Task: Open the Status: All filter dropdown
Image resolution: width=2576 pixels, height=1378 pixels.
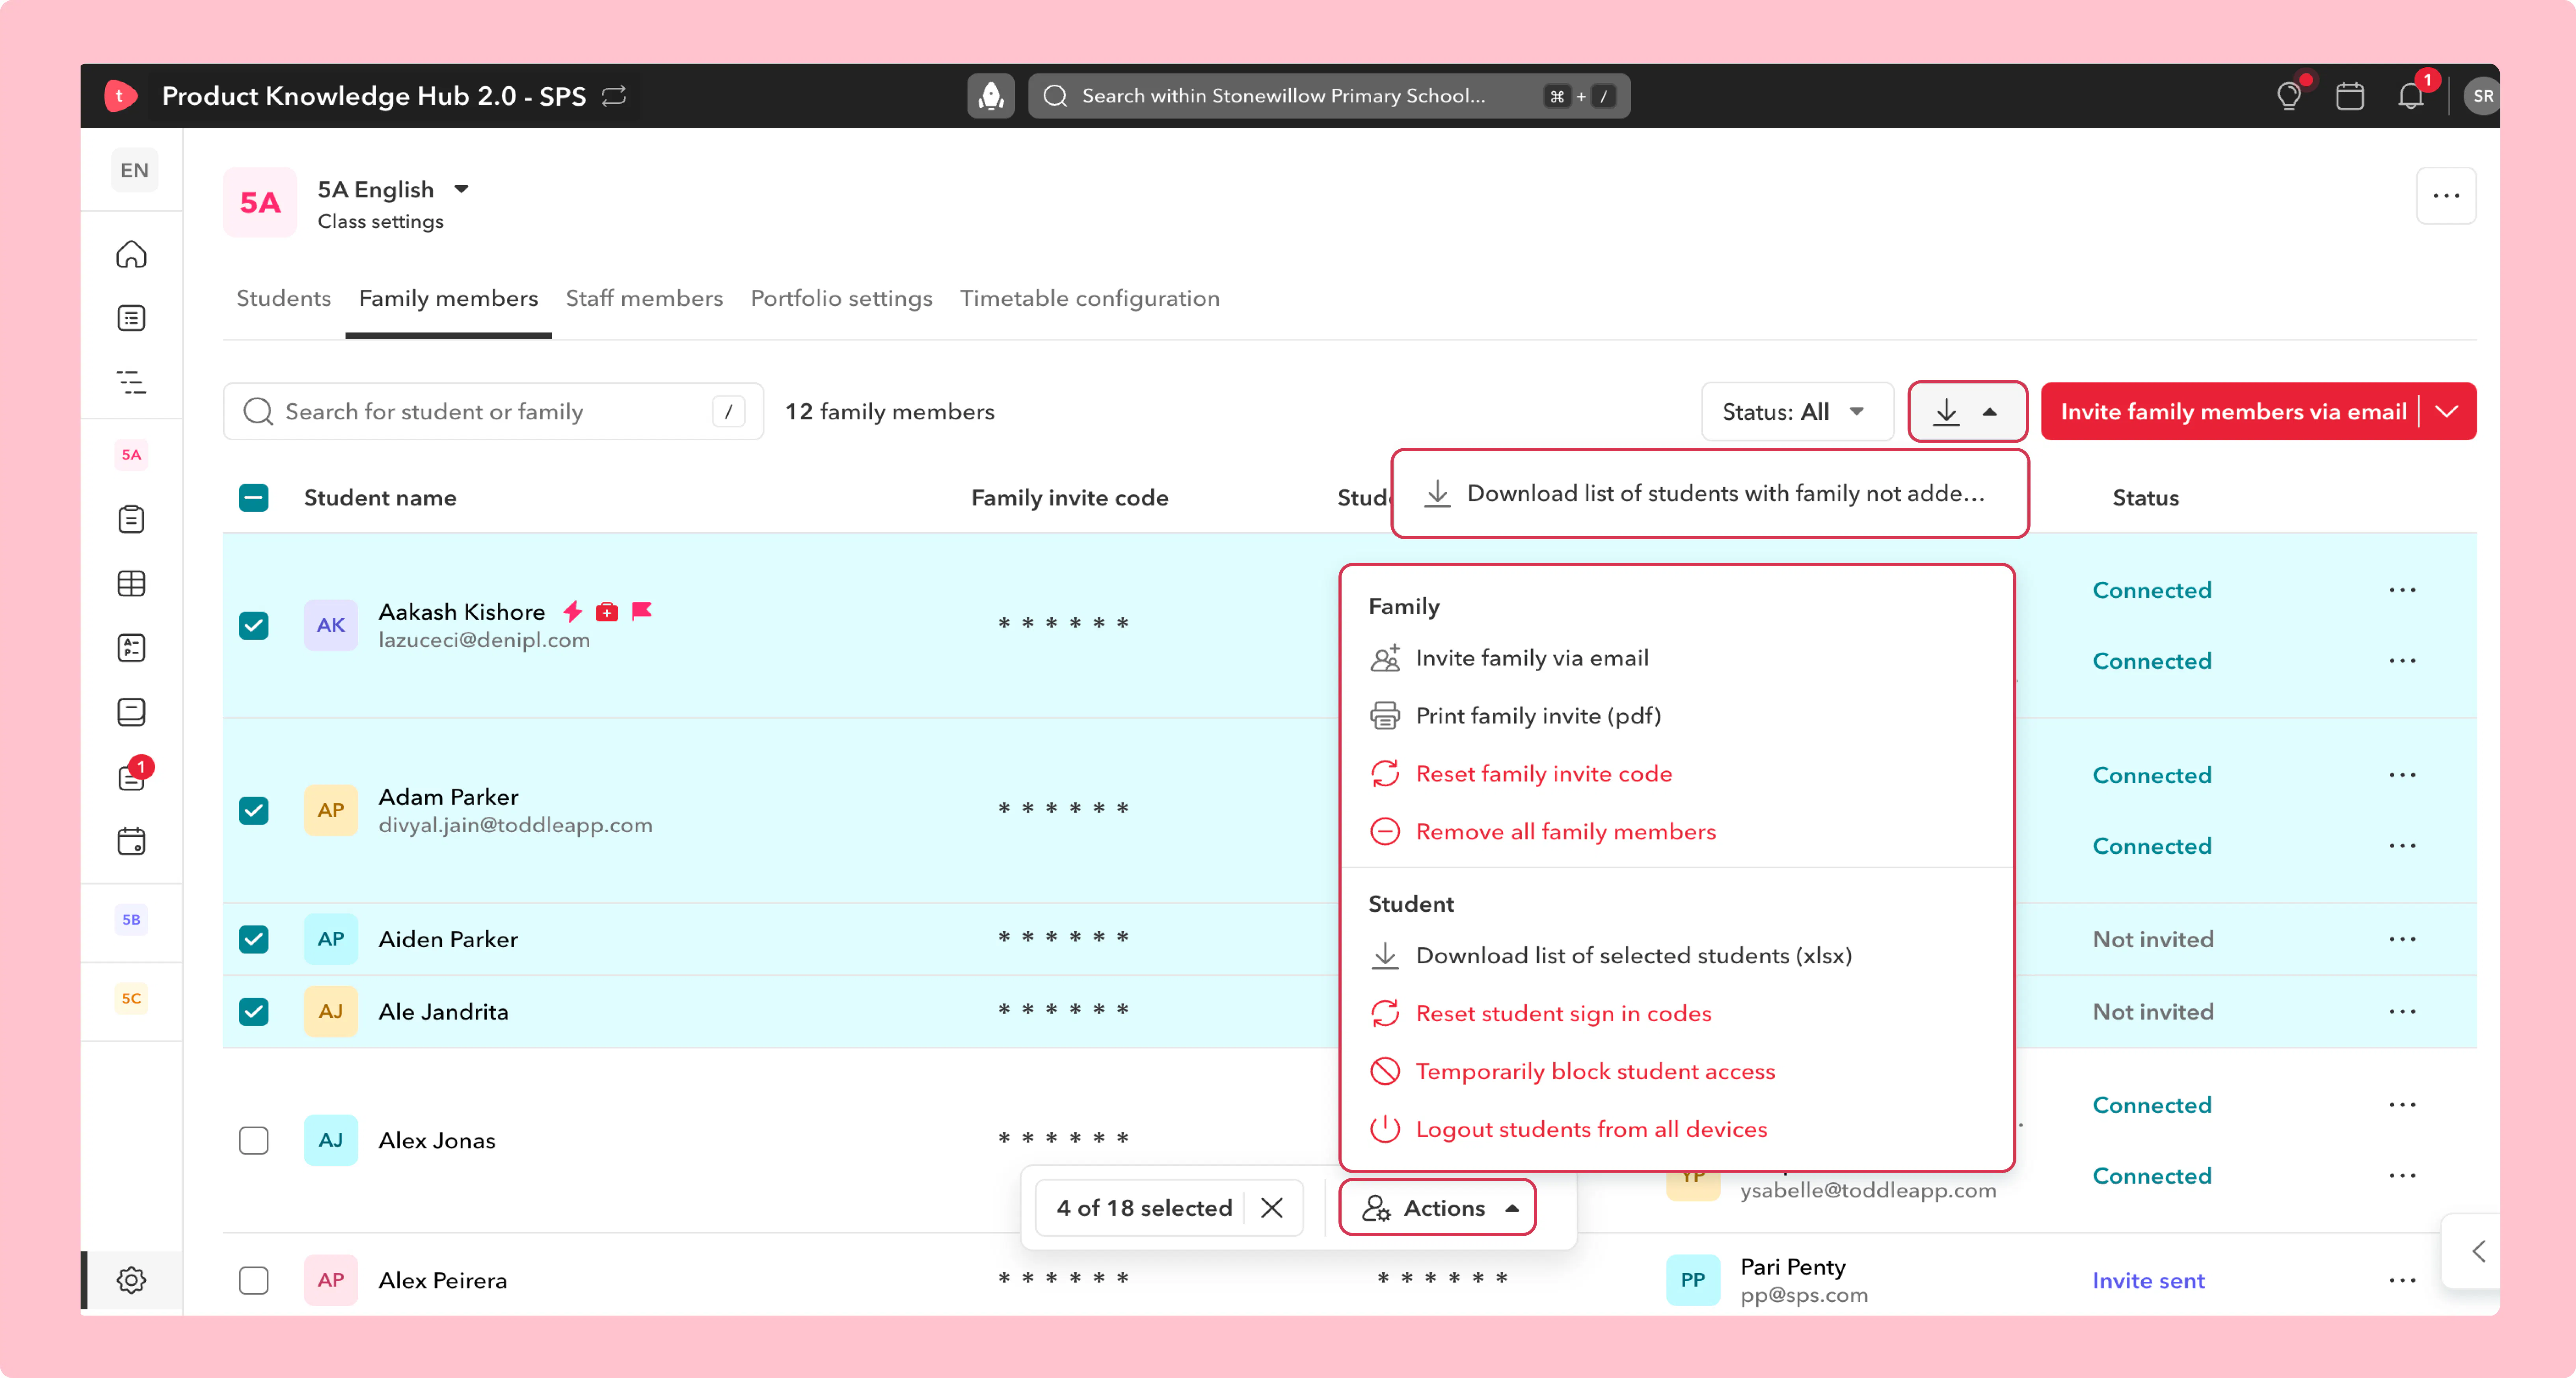Action: pyautogui.click(x=1796, y=411)
